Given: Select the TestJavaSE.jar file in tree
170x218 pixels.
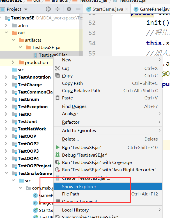Looking at the screenshot, I should pos(53,55).
